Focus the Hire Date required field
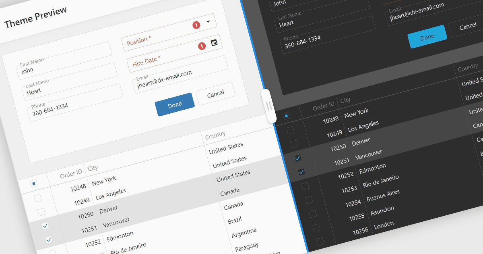 pyautogui.click(x=175, y=53)
